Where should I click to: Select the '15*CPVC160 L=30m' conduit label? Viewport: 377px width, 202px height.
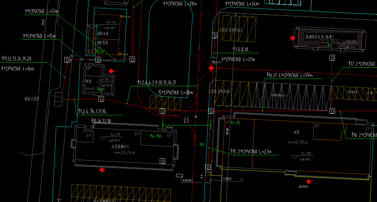click(x=176, y=93)
